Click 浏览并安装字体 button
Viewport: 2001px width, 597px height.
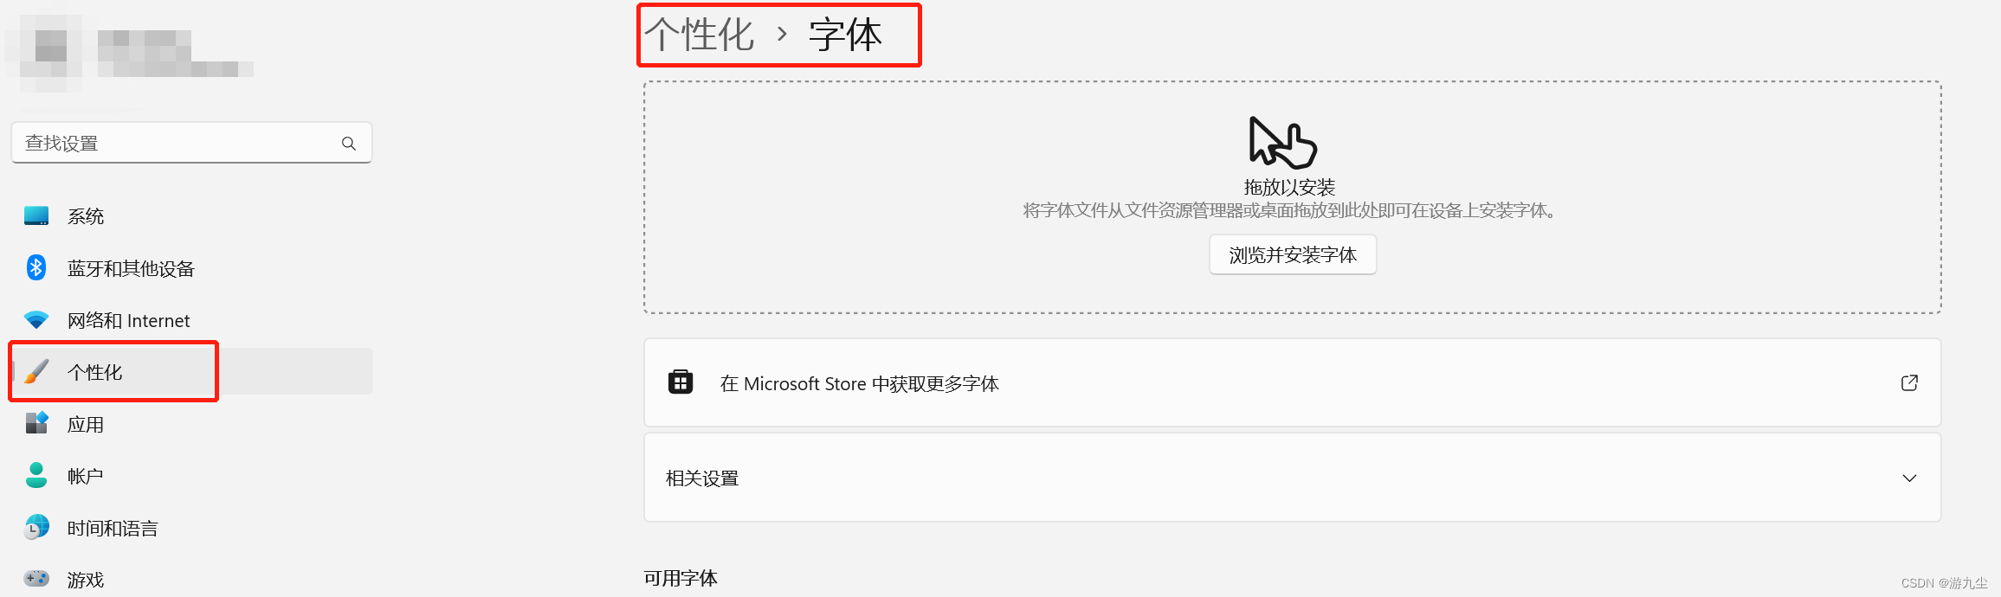pyautogui.click(x=1293, y=254)
